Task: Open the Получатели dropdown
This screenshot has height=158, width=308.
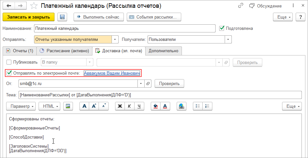Action: [x=229, y=39]
